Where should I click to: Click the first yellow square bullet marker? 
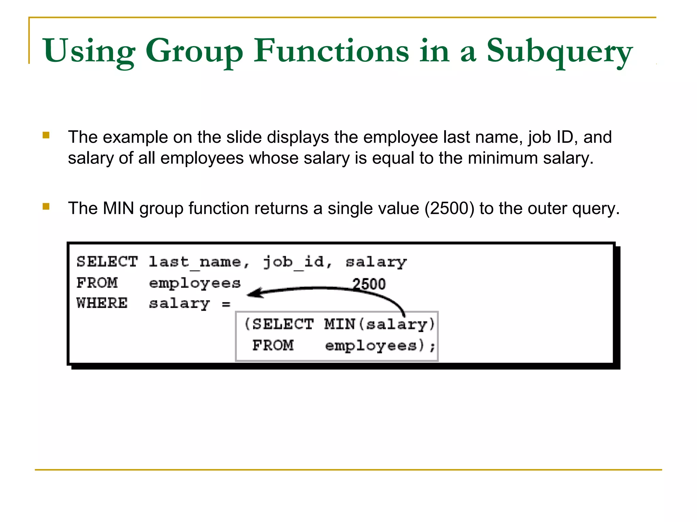pyautogui.click(x=46, y=136)
